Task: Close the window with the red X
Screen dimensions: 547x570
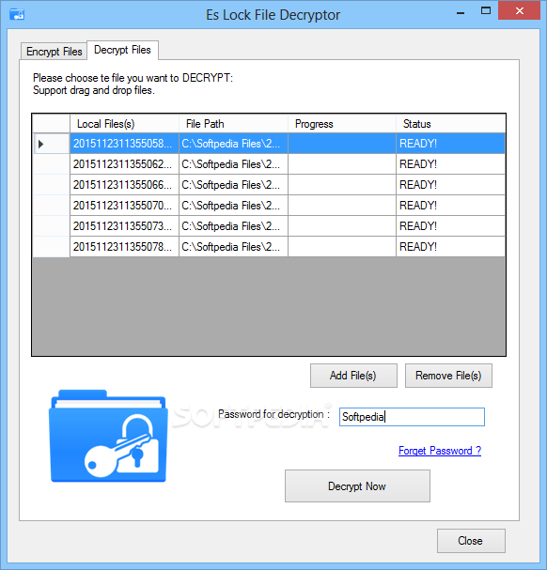Action: tap(520, 11)
